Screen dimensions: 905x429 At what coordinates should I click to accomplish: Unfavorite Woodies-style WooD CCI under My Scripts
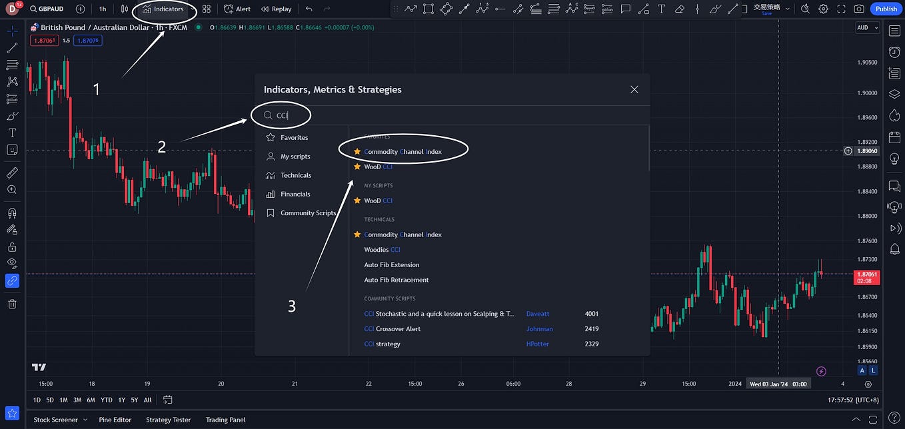tap(357, 201)
